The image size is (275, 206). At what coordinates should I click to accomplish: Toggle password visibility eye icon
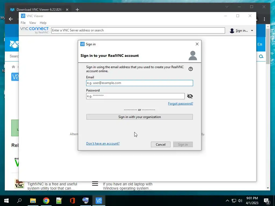(190, 96)
